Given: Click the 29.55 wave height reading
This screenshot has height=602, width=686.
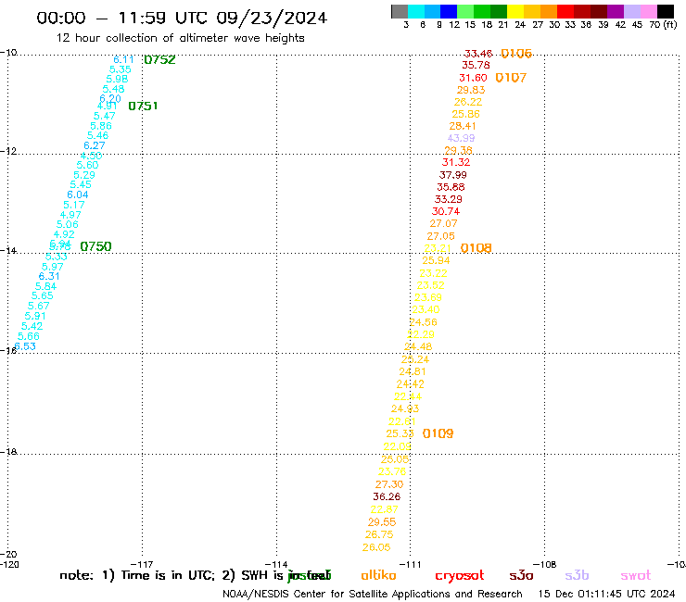Looking at the screenshot, I should tap(382, 522).
